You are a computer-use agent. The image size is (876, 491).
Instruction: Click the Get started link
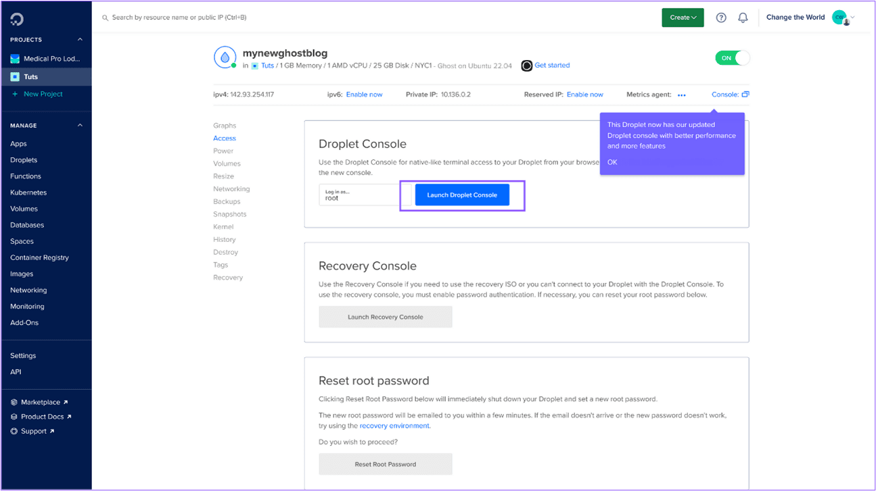(x=552, y=66)
